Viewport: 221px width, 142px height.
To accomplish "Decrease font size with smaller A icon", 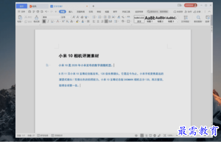I will (78, 17).
